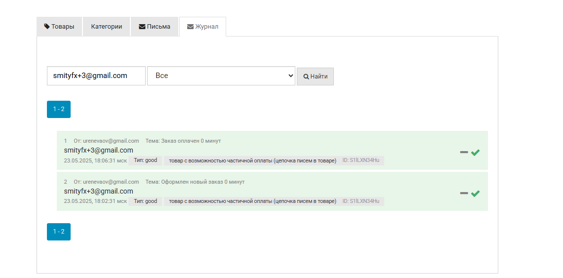Click gray minus icon on entry 2
Screen dimensions: 563x278
(x=464, y=193)
